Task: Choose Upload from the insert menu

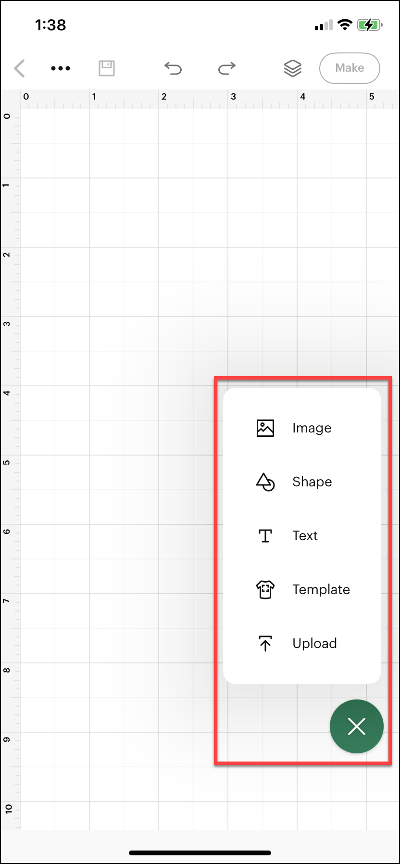Action: click(x=314, y=643)
